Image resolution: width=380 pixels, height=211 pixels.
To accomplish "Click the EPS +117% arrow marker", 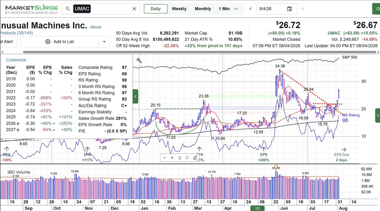I will (87, 149).
